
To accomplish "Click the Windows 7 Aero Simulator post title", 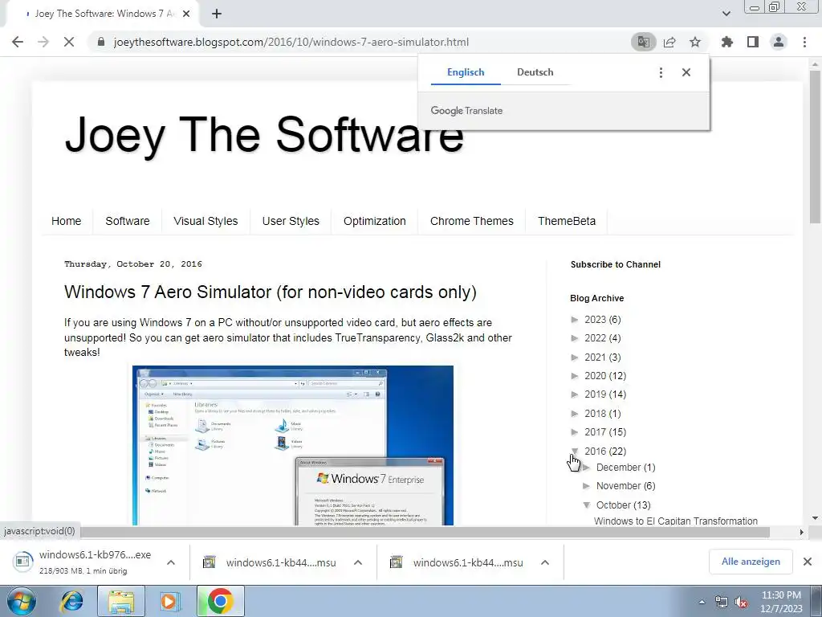I will click(x=271, y=292).
